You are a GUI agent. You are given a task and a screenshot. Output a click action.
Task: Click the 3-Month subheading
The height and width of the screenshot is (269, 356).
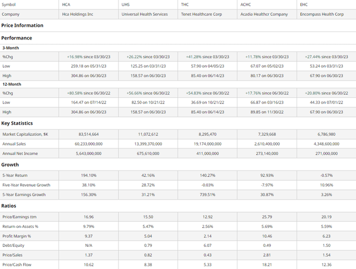[11, 48]
